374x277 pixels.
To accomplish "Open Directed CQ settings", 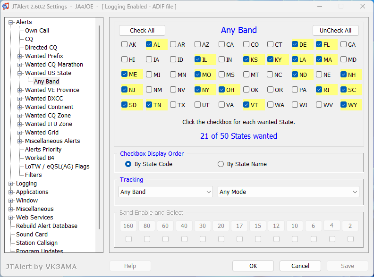I will coord(41,48).
